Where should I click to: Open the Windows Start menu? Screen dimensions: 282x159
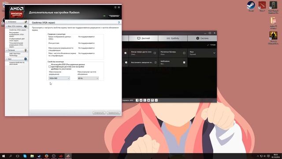[x=4, y=156]
